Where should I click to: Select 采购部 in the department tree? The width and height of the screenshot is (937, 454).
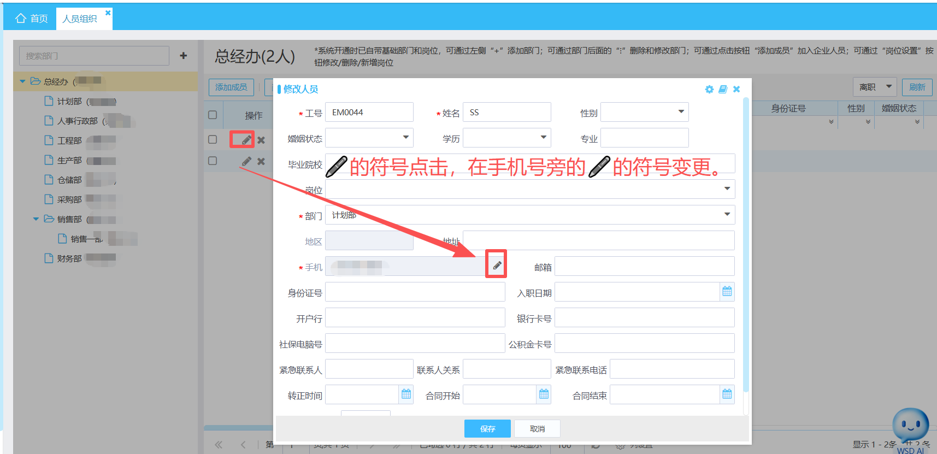coord(69,200)
